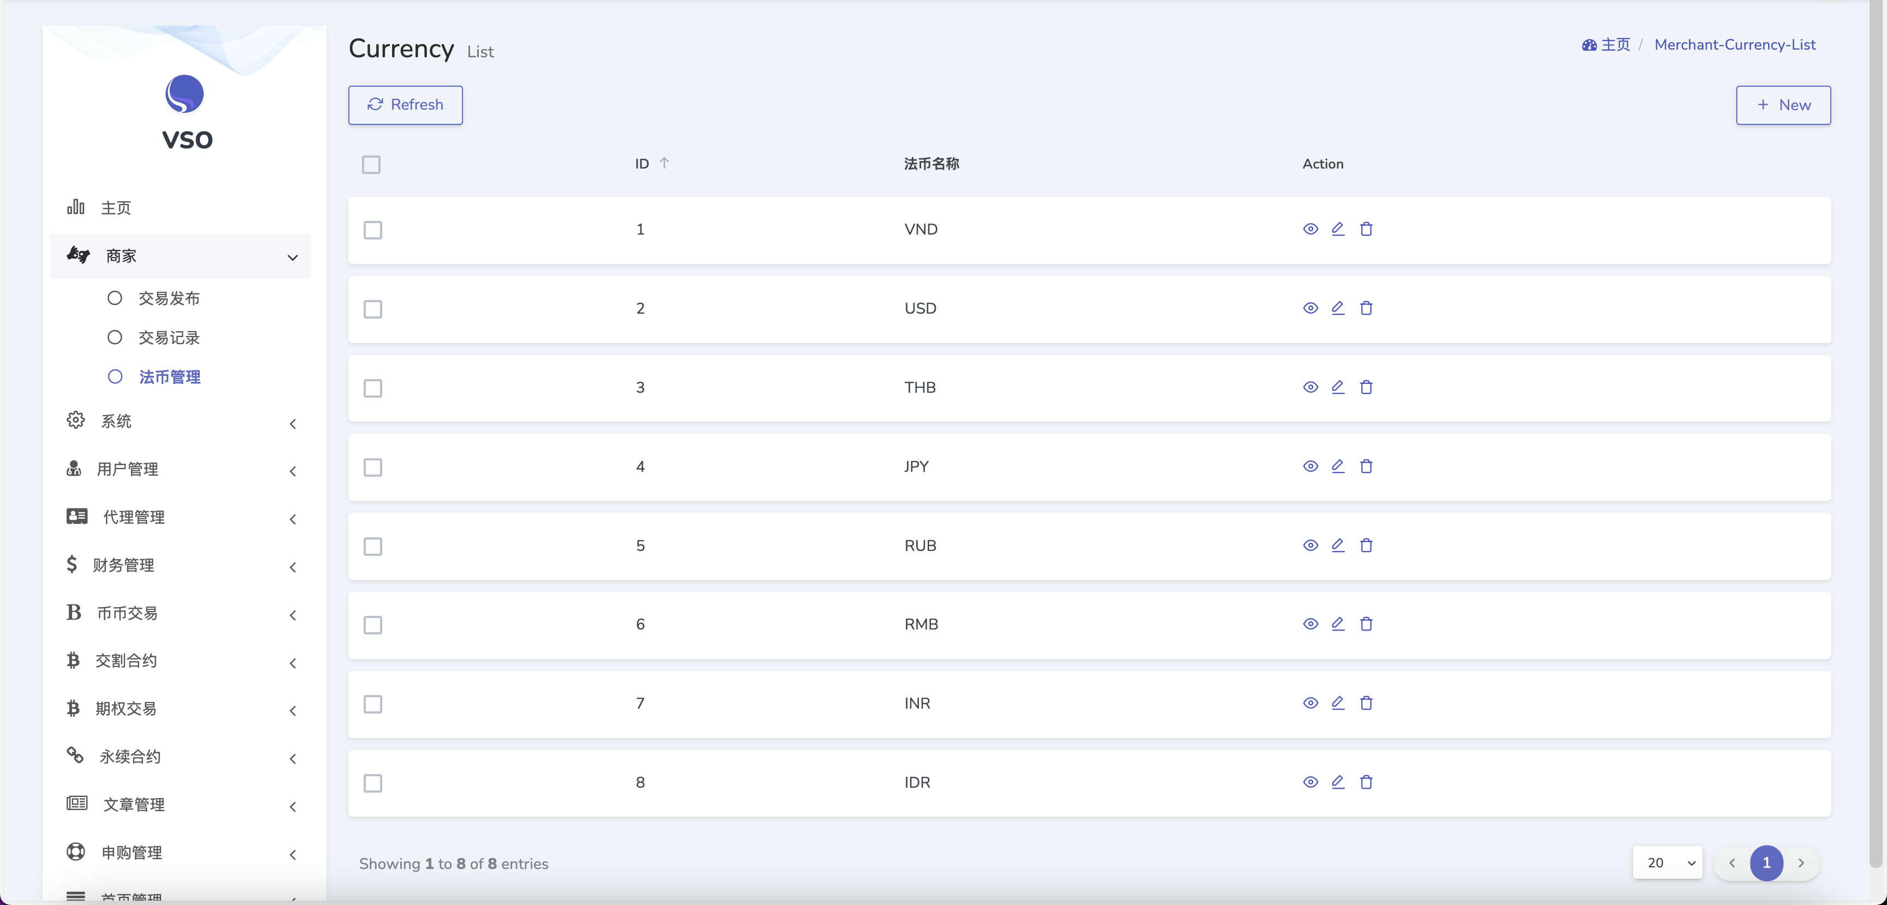Click the view icon for VND

click(x=1309, y=229)
